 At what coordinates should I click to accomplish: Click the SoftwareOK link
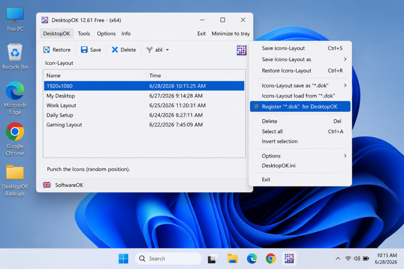[x=69, y=185]
